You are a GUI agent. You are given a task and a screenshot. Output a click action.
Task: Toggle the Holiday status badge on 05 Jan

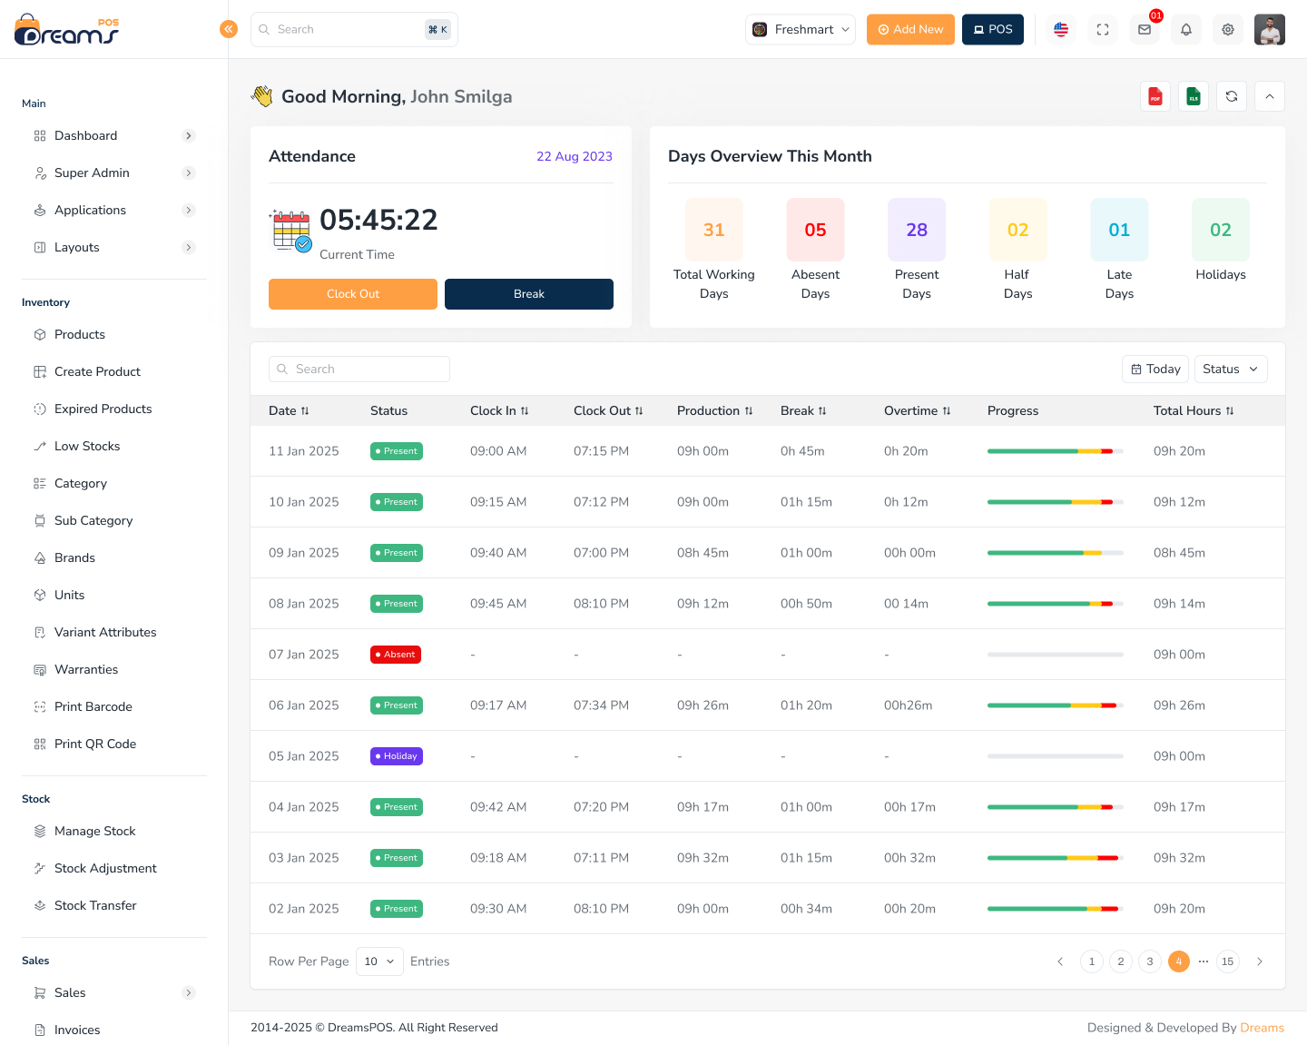pos(396,755)
